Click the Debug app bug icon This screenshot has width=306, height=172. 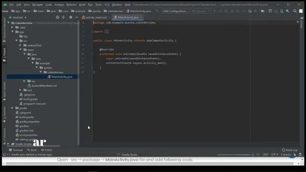[x=232, y=11]
